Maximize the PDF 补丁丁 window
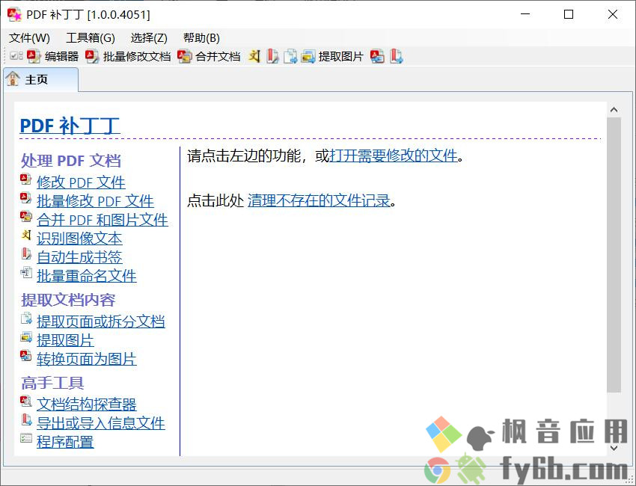The image size is (636, 486). click(569, 15)
